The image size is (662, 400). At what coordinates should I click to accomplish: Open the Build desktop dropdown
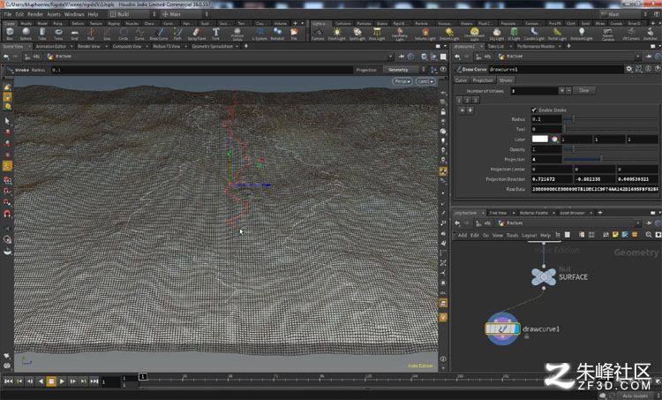pyautogui.click(x=132, y=14)
